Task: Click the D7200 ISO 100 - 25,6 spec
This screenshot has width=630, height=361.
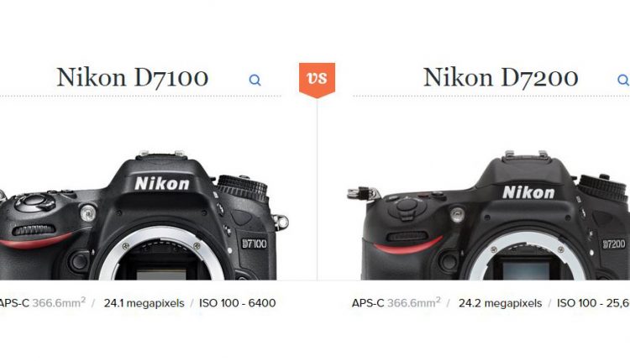Action: click(593, 303)
